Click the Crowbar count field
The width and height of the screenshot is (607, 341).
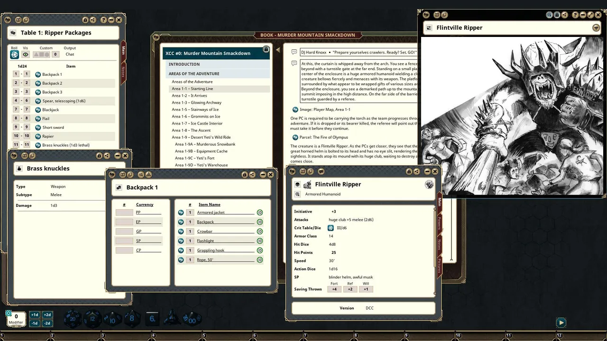(190, 232)
